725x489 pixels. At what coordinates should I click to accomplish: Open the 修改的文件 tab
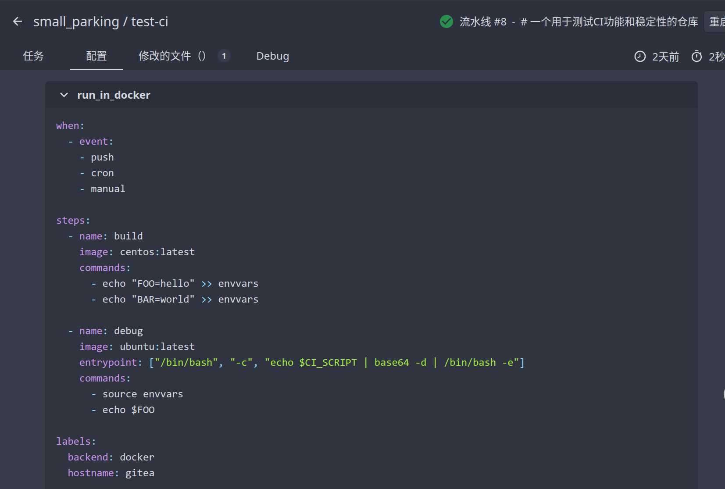point(165,56)
